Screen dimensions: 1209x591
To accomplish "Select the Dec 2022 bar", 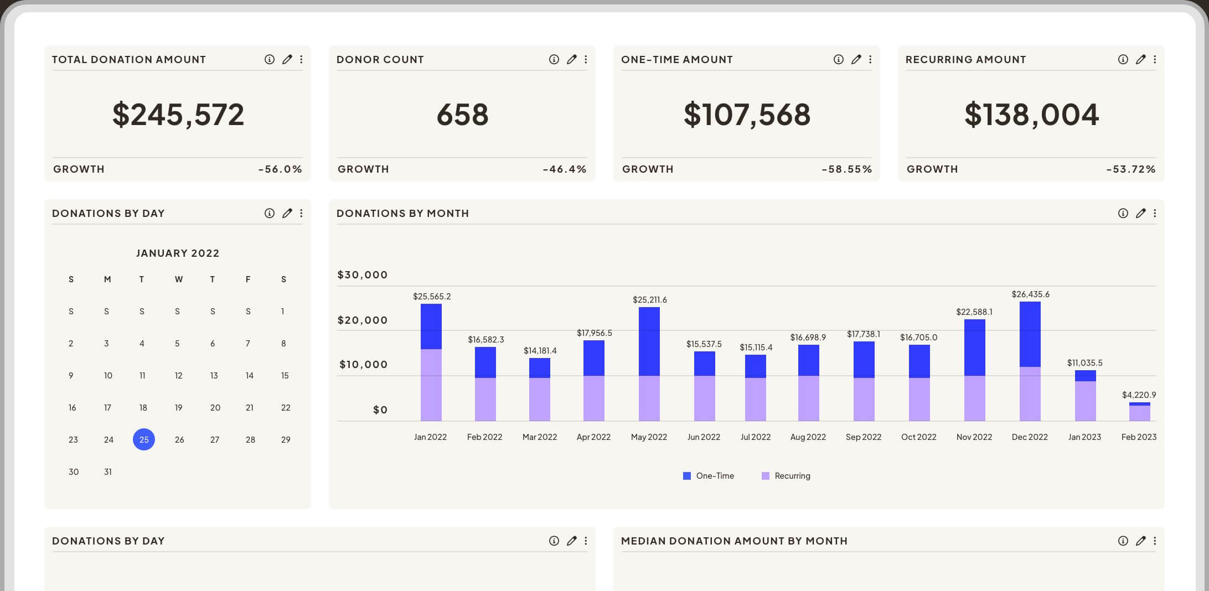I will pos(1030,361).
